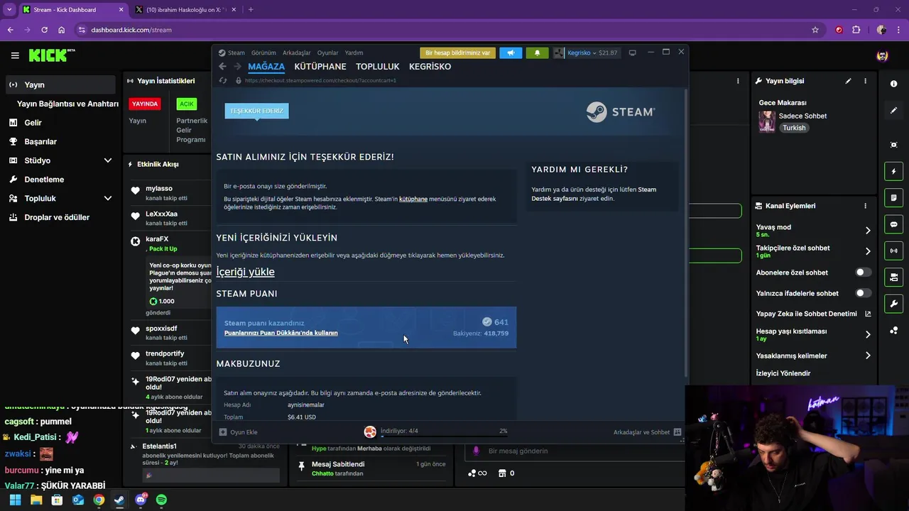Click the Steam back arrow
The height and width of the screenshot is (511, 909).
click(x=222, y=67)
